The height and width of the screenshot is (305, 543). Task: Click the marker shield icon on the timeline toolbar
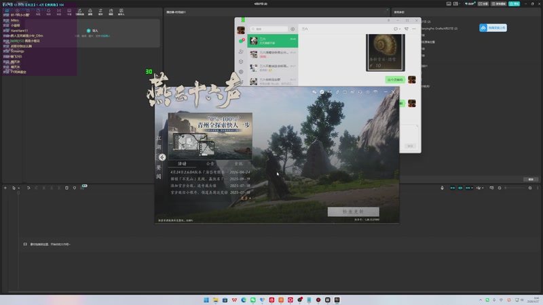75,188
